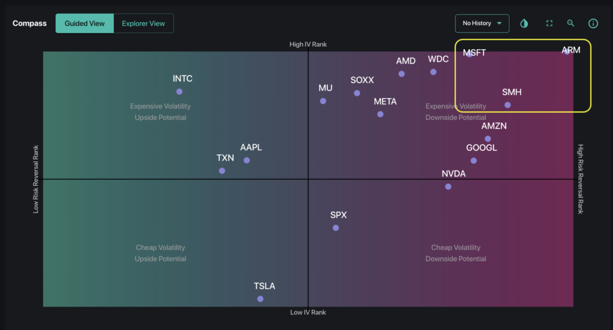The width and height of the screenshot is (613, 330).
Task: Select the ARM data point
Action: 566,52
